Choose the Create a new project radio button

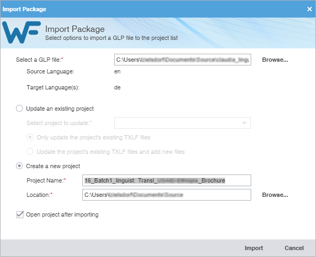pos(19,166)
